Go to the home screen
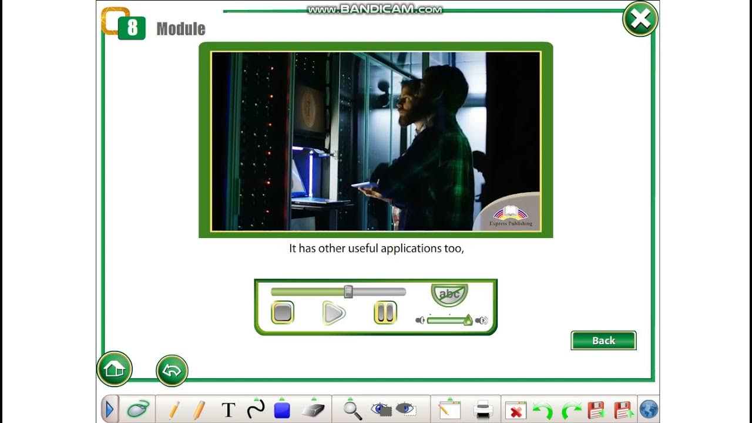 coord(115,369)
